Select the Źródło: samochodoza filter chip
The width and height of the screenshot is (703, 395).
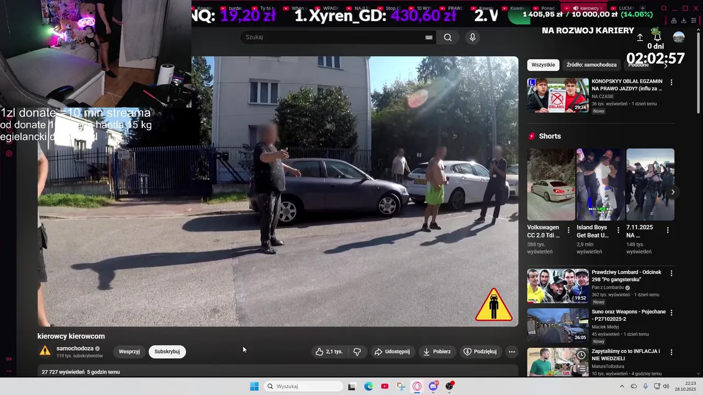coord(592,65)
